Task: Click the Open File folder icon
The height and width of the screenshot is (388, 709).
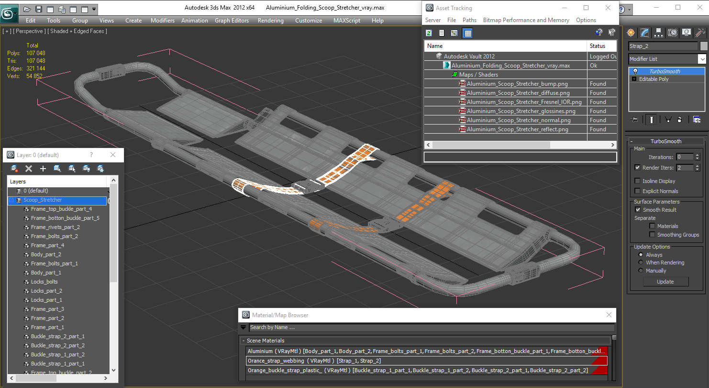Action: (x=27, y=9)
